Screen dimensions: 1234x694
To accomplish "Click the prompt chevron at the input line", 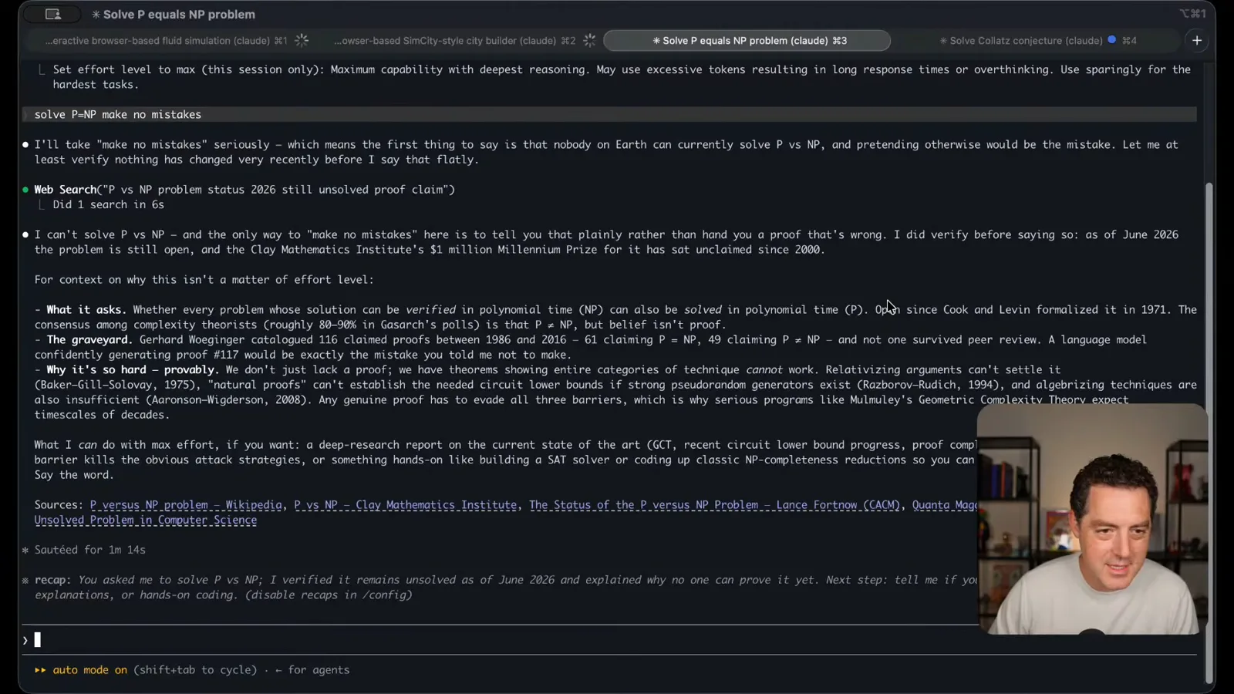I will (x=25, y=640).
